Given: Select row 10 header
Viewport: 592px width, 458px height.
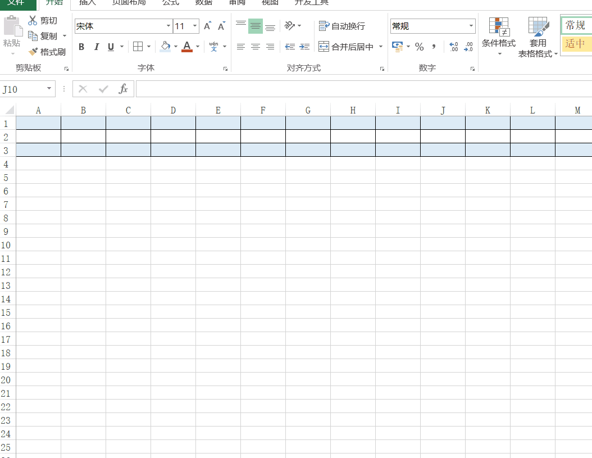Looking at the screenshot, I should tap(6, 245).
